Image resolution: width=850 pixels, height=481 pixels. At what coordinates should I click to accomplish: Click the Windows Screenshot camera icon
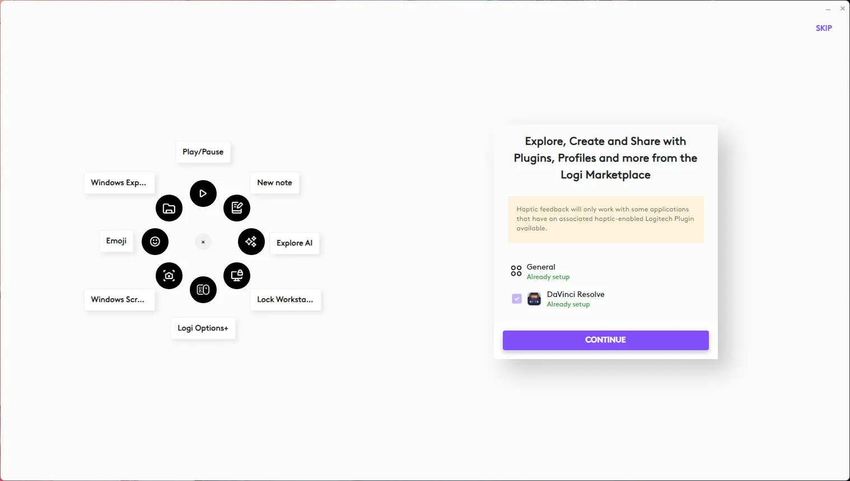[169, 276]
